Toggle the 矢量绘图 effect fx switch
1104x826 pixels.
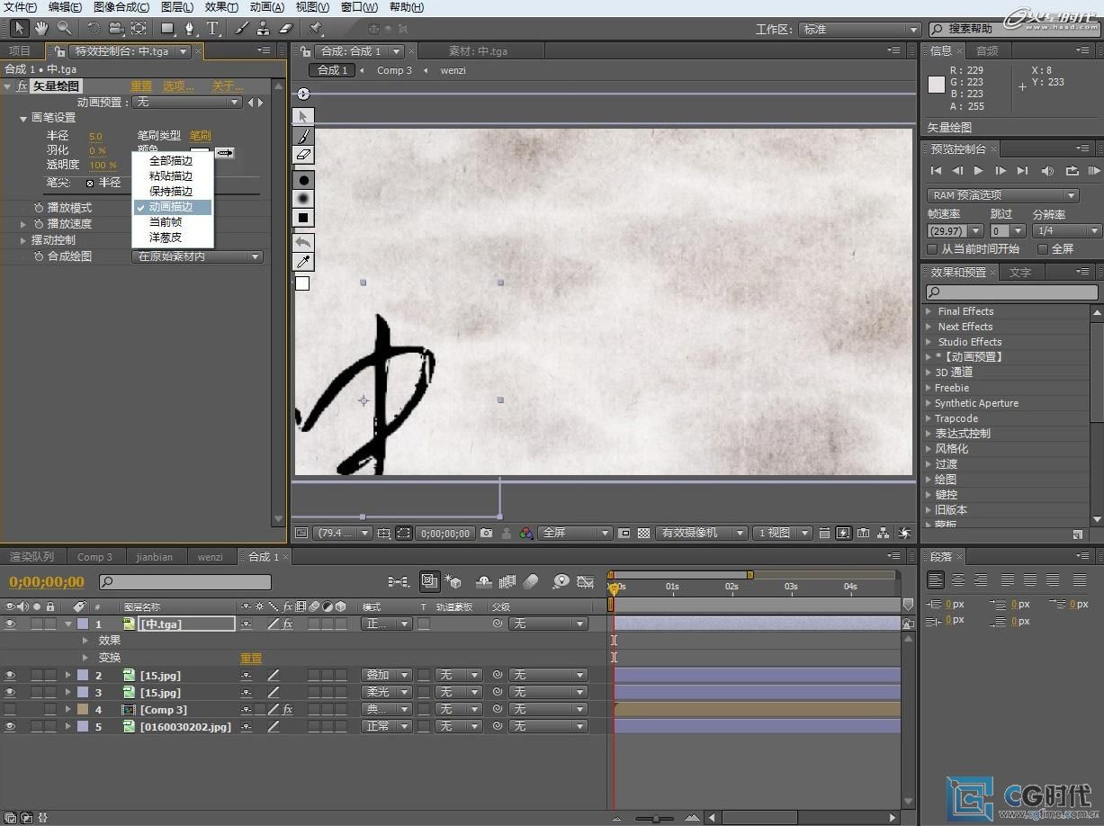[x=22, y=86]
